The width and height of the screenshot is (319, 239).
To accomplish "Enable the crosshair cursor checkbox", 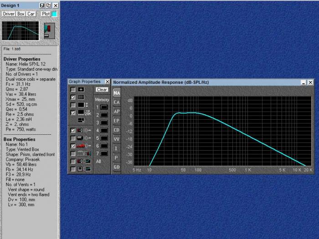I will [x=73, y=90].
